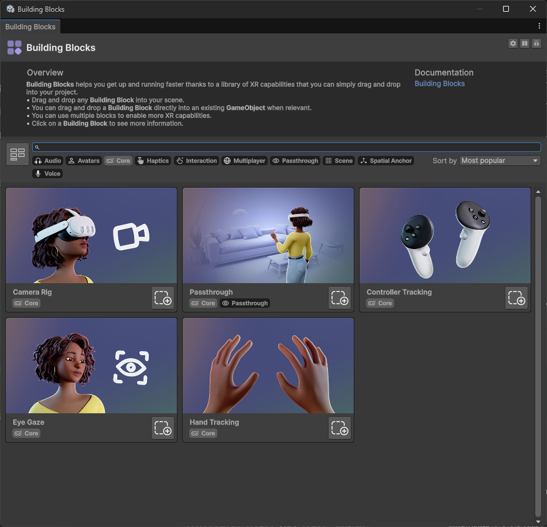The height and width of the screenshot is (527, 547).
Task: Add Eye Gaze block to scene
Action: pos(163,428)
